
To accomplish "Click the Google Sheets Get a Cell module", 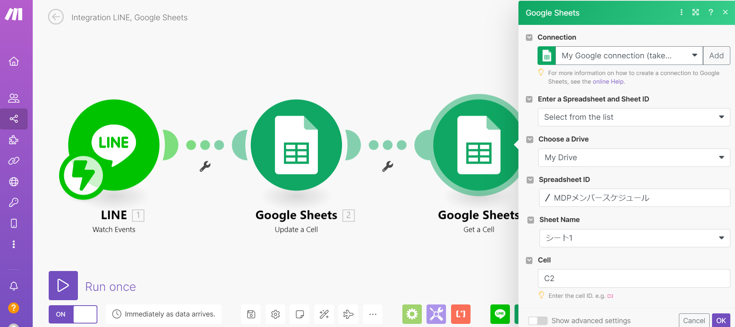I will click(476, 145).
